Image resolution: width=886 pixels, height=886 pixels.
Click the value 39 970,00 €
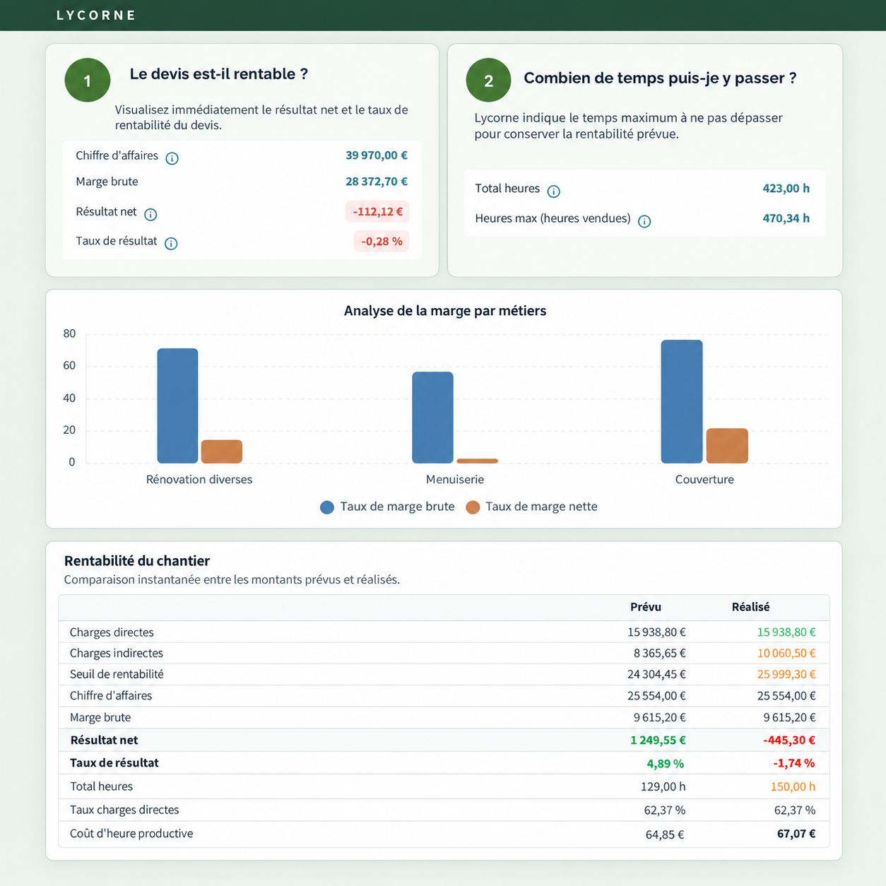click(377, 155)
